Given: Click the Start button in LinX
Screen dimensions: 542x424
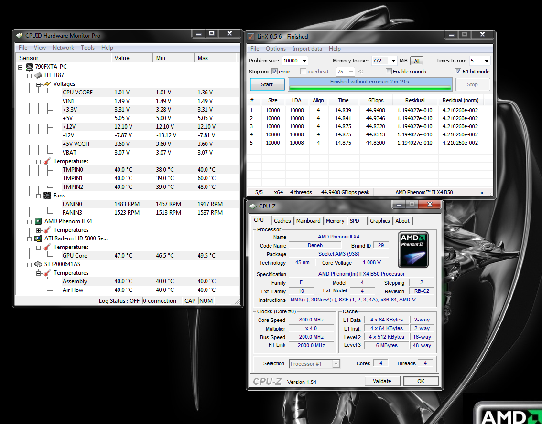Looking at the screenshot, I should (267, 84).
